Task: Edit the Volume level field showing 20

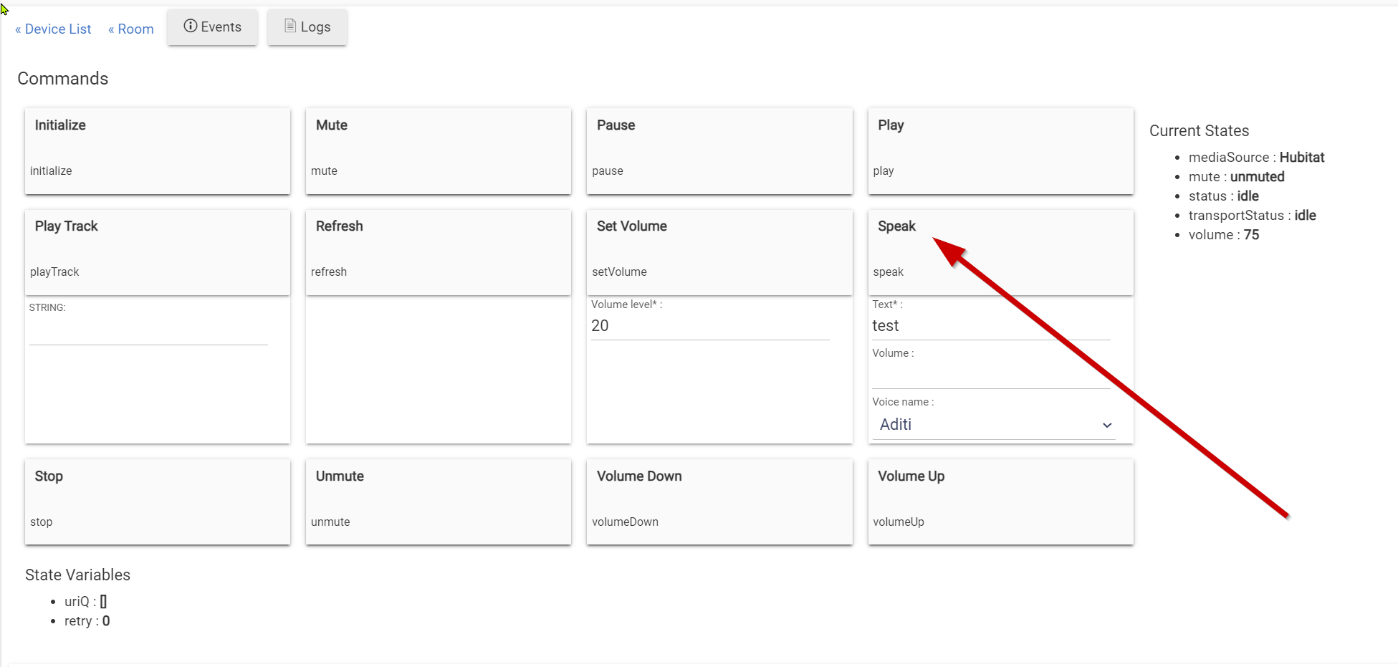Action: [x=710, y=326]
